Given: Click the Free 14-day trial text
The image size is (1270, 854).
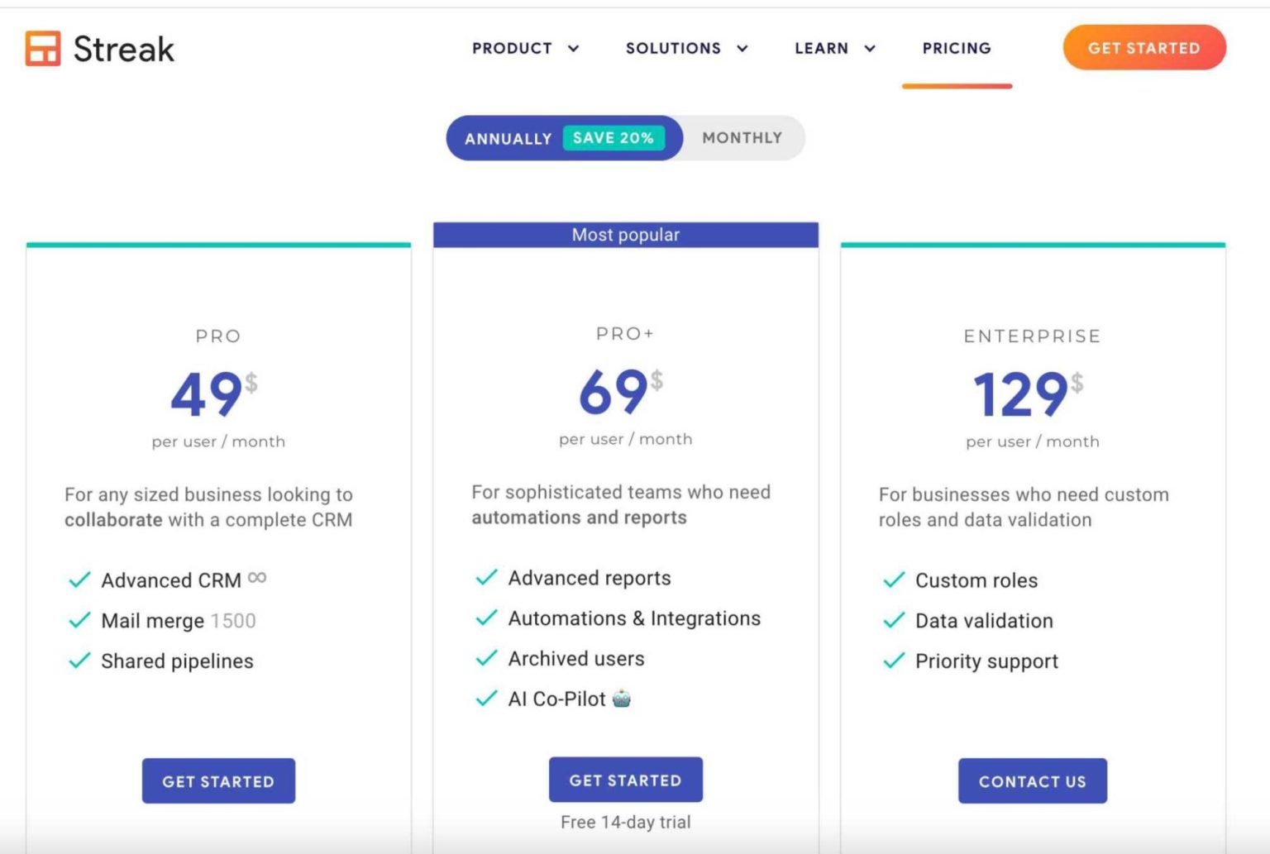Looking at the screenshot, I should (x=625, y=821).
